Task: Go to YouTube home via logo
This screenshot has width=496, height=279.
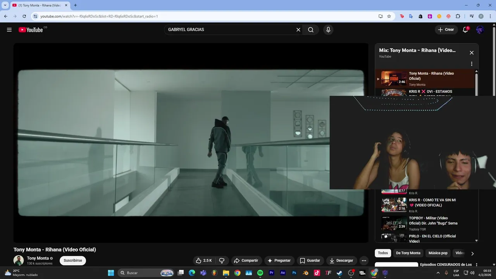Action: [31, 30]
